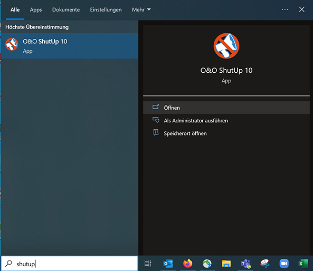Open Outlook from the taskbar
This screenshot has width=313, height=271.
[168, 264]
